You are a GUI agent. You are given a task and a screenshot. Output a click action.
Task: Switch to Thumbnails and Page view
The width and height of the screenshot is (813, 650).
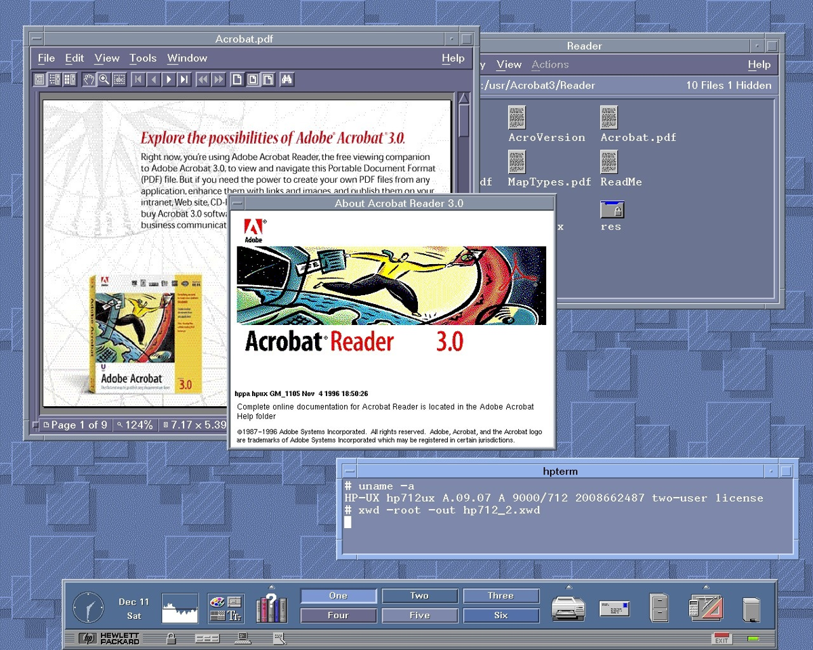click(x=70, y=79)
